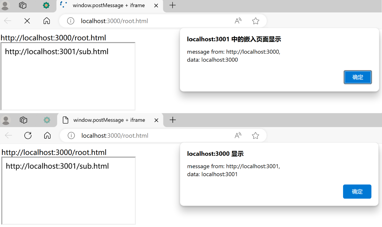Click the Reload icon in the bottom window

click(28, 135)
